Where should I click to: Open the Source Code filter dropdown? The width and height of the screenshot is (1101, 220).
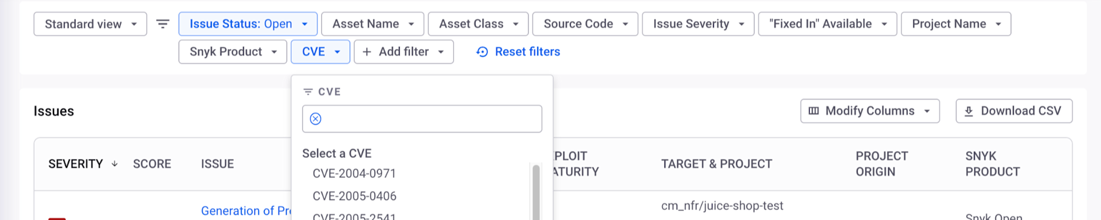pyautogui.click(x=585, y=24)
